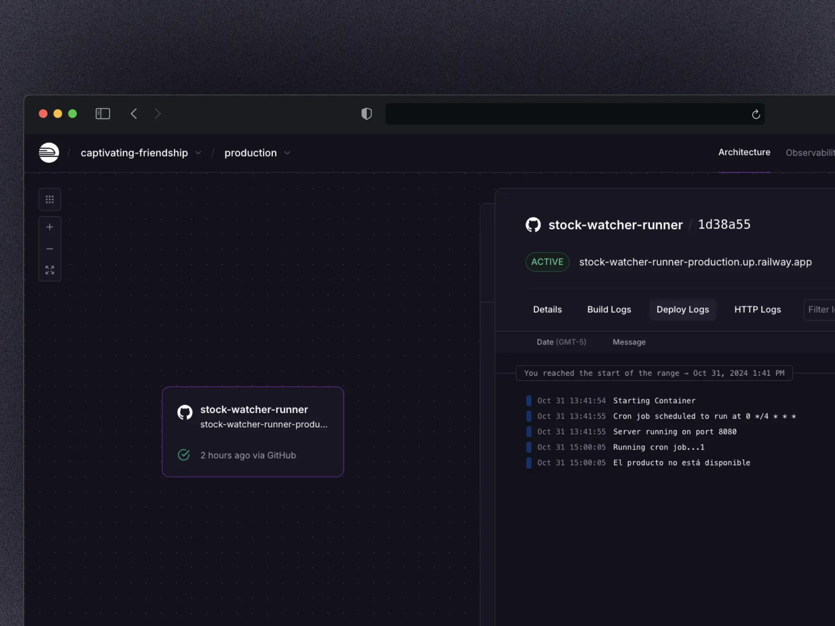Screen dimensions: 835x626
Task: Zoom in on canvas with plus button
Action: click(50, 227)
